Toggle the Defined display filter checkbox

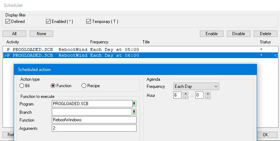point(8,22)
